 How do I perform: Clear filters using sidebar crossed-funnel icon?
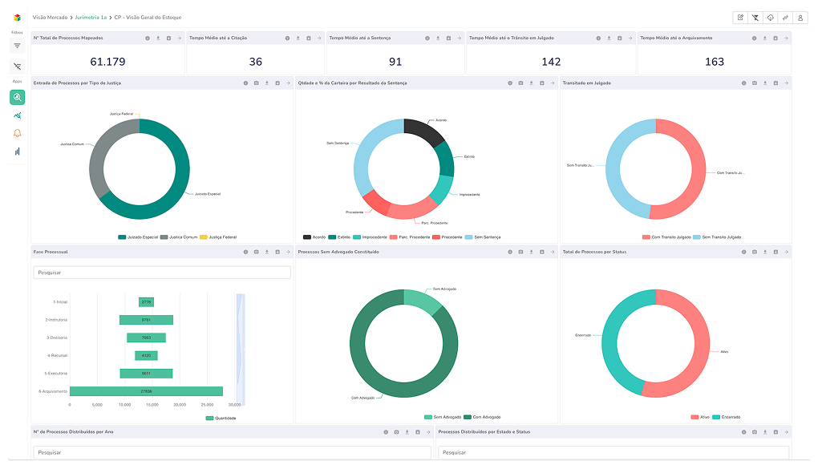[17, 67]
